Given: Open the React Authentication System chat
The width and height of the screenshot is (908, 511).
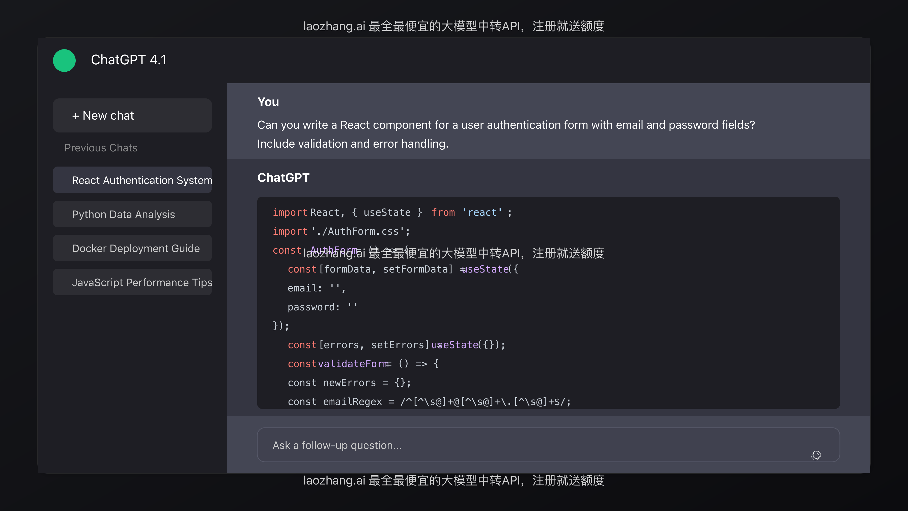Looking at the screenshot, I should (x=132, y=180).
